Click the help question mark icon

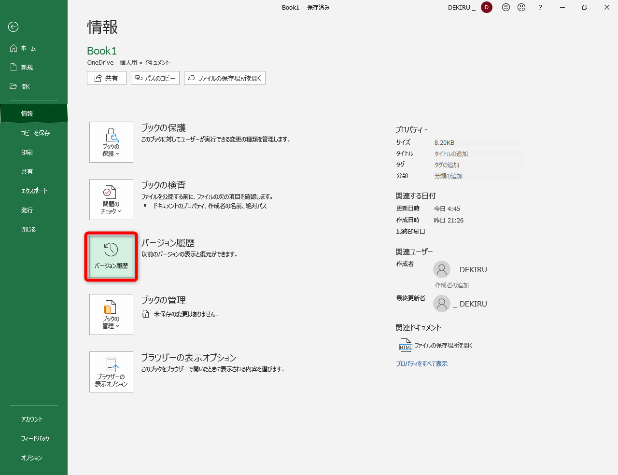(540, 7)
